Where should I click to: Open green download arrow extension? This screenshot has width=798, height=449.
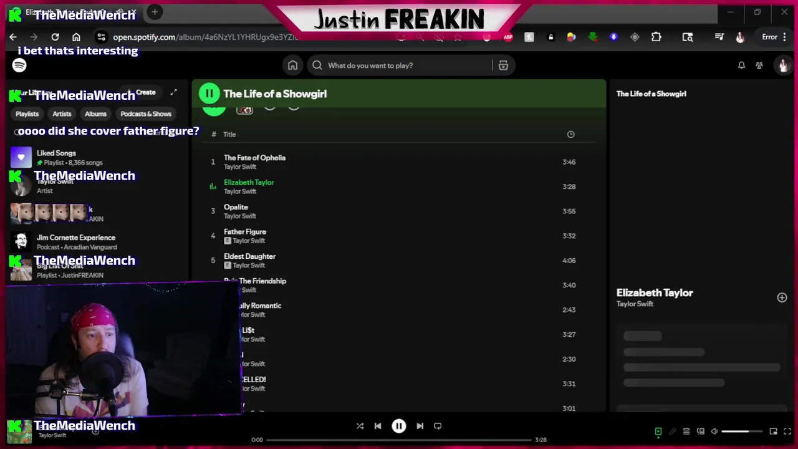point(593,37)
